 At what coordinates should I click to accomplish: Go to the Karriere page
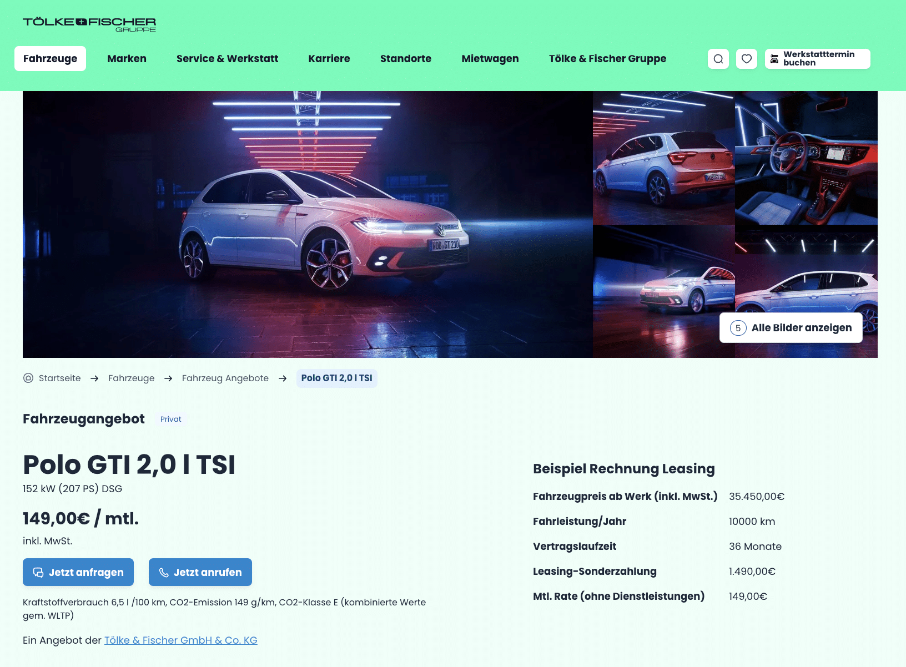pos(329,59)
